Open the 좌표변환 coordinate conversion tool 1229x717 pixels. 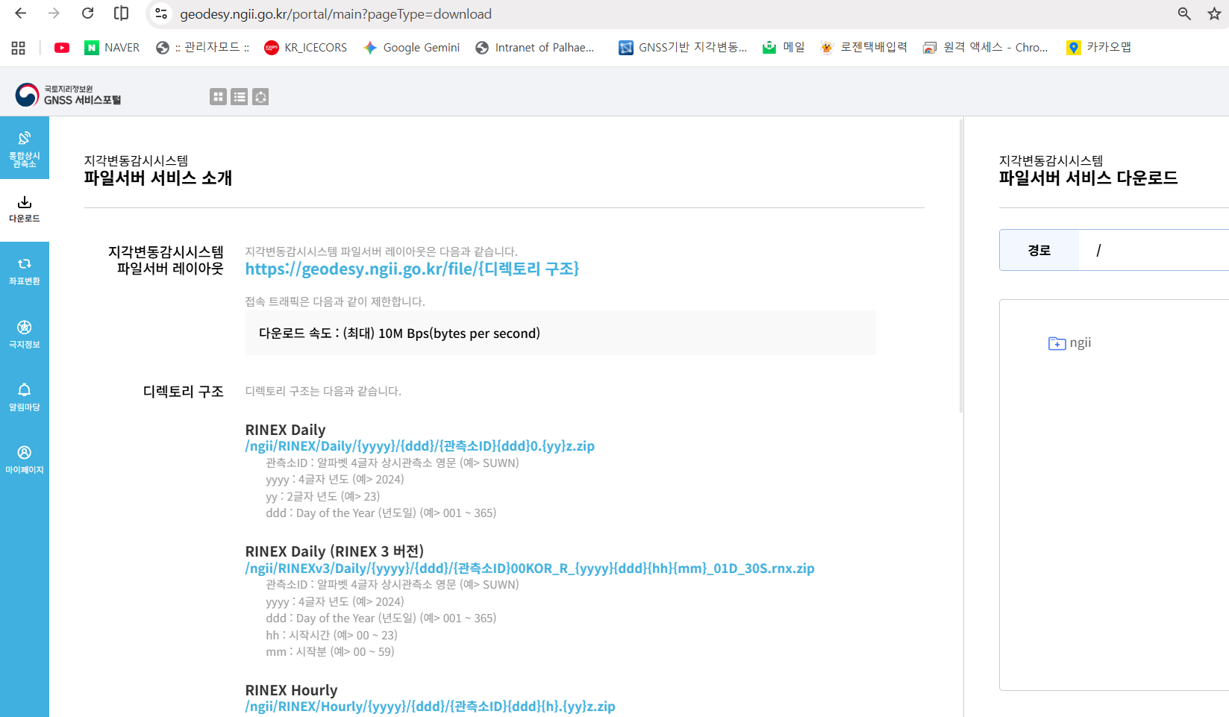point(24,272)
